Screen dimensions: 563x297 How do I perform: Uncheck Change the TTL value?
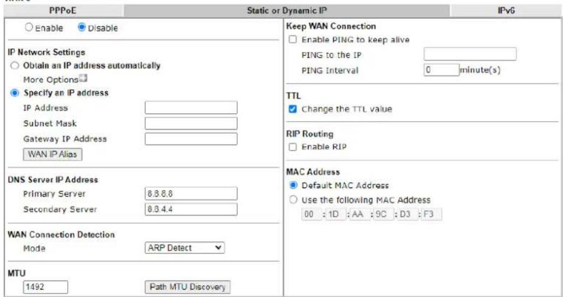click(293, 109)
